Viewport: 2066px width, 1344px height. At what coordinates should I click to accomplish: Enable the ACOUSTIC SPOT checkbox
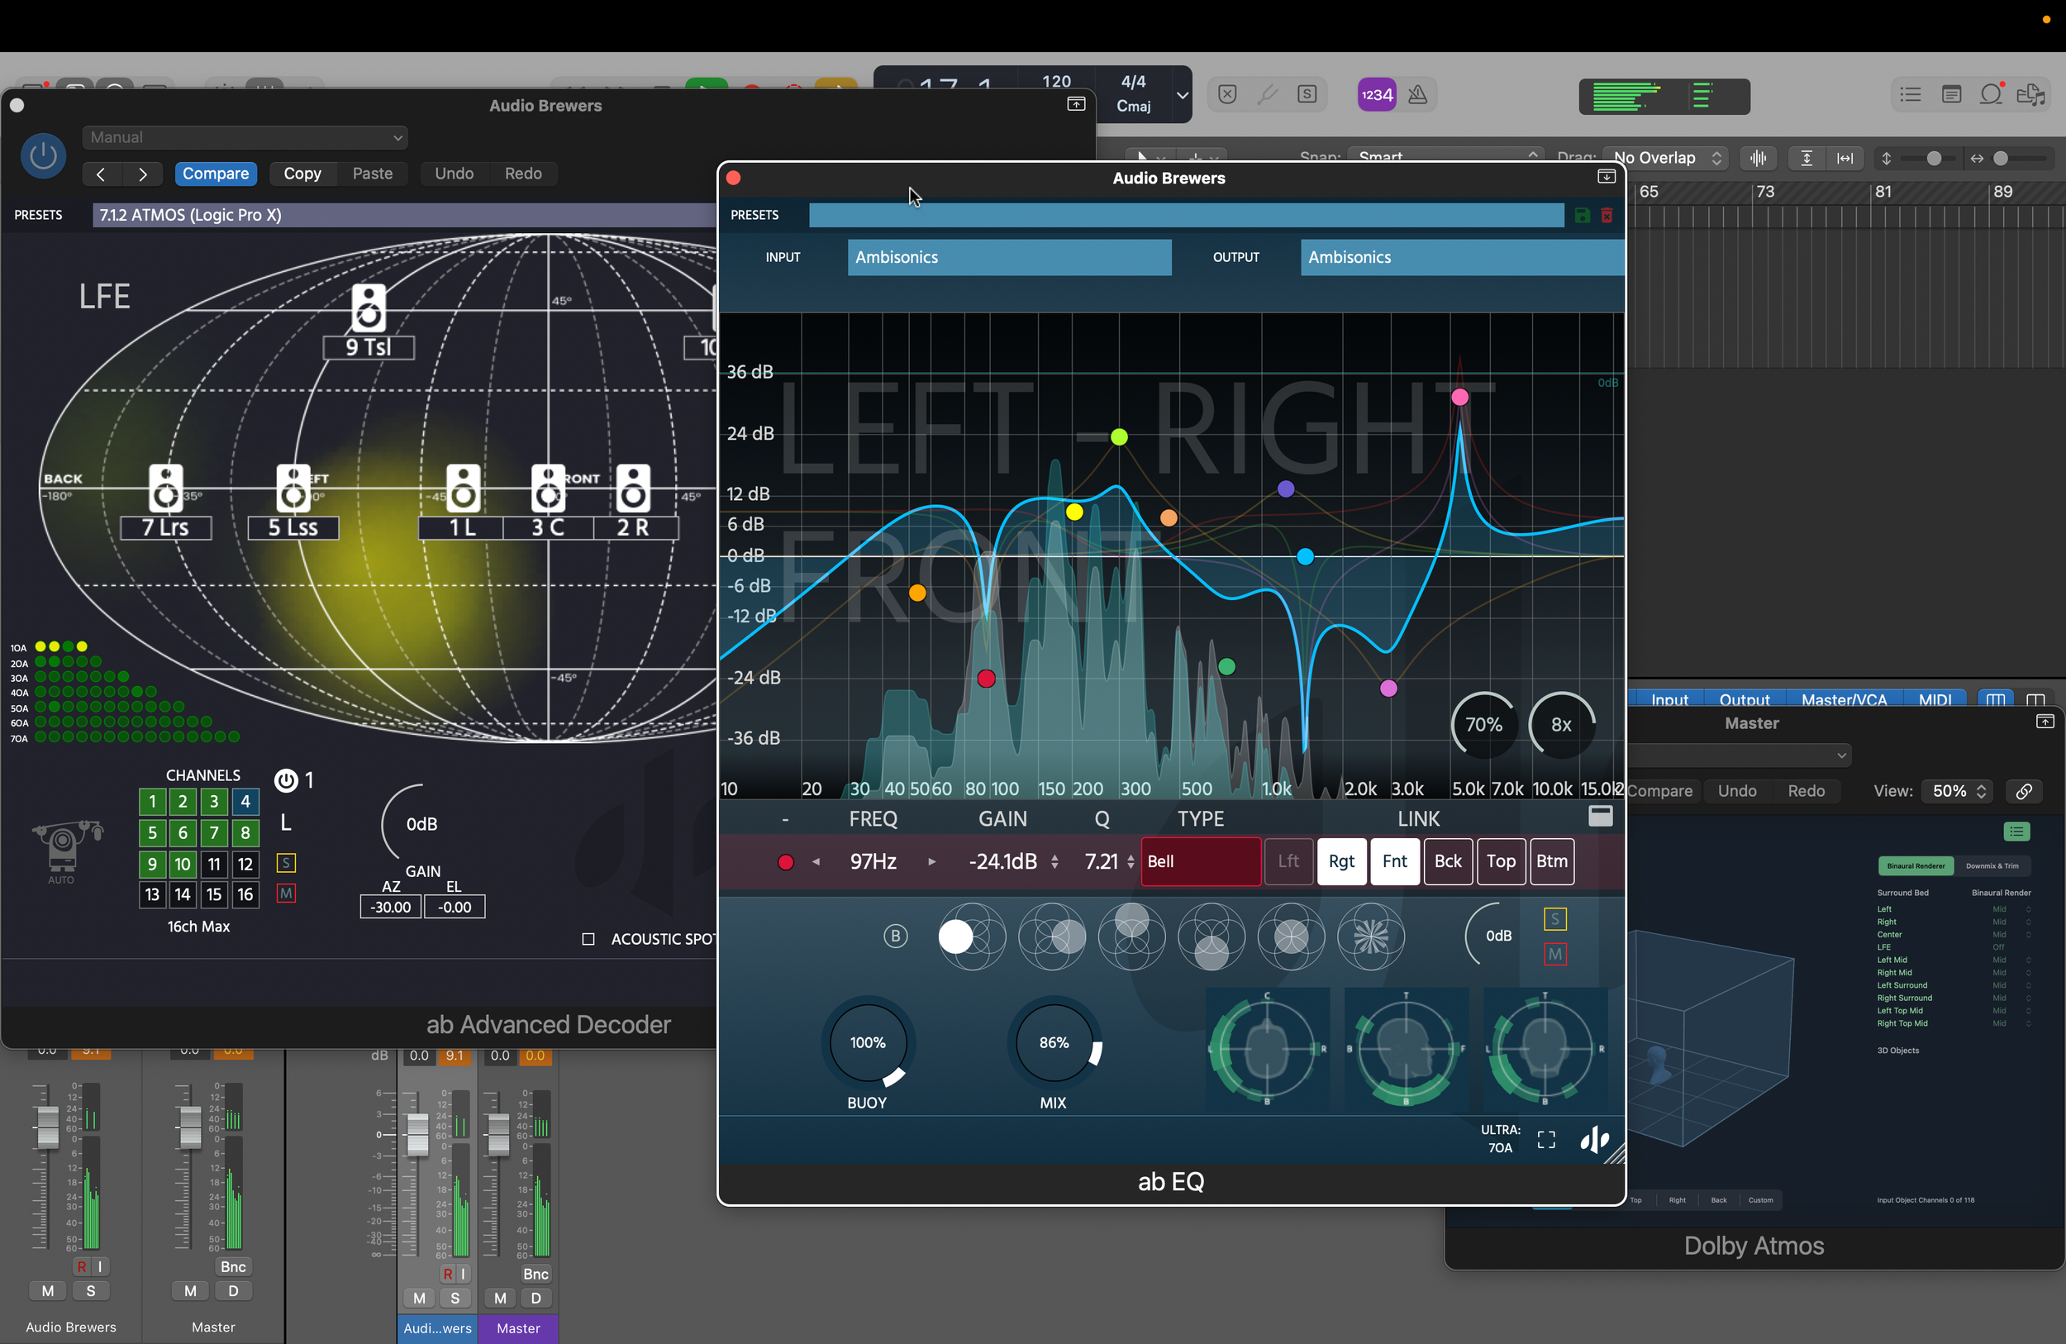588,940
